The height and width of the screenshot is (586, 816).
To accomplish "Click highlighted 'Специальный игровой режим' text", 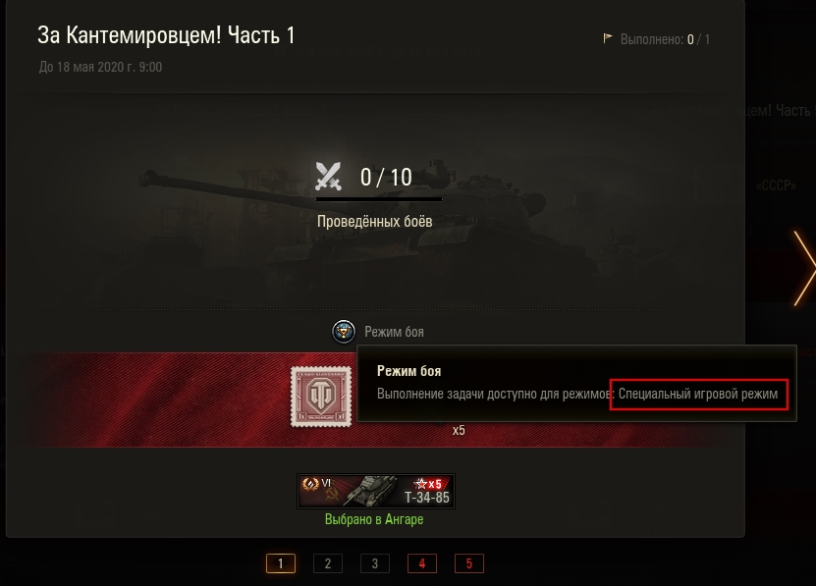I will tap(698, 394).
